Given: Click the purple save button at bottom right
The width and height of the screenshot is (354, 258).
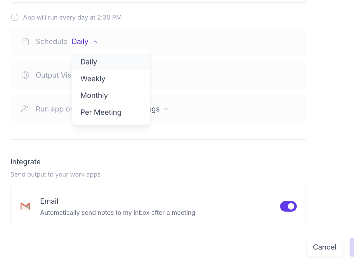Looking at the screenshot, I should (352, 247).
